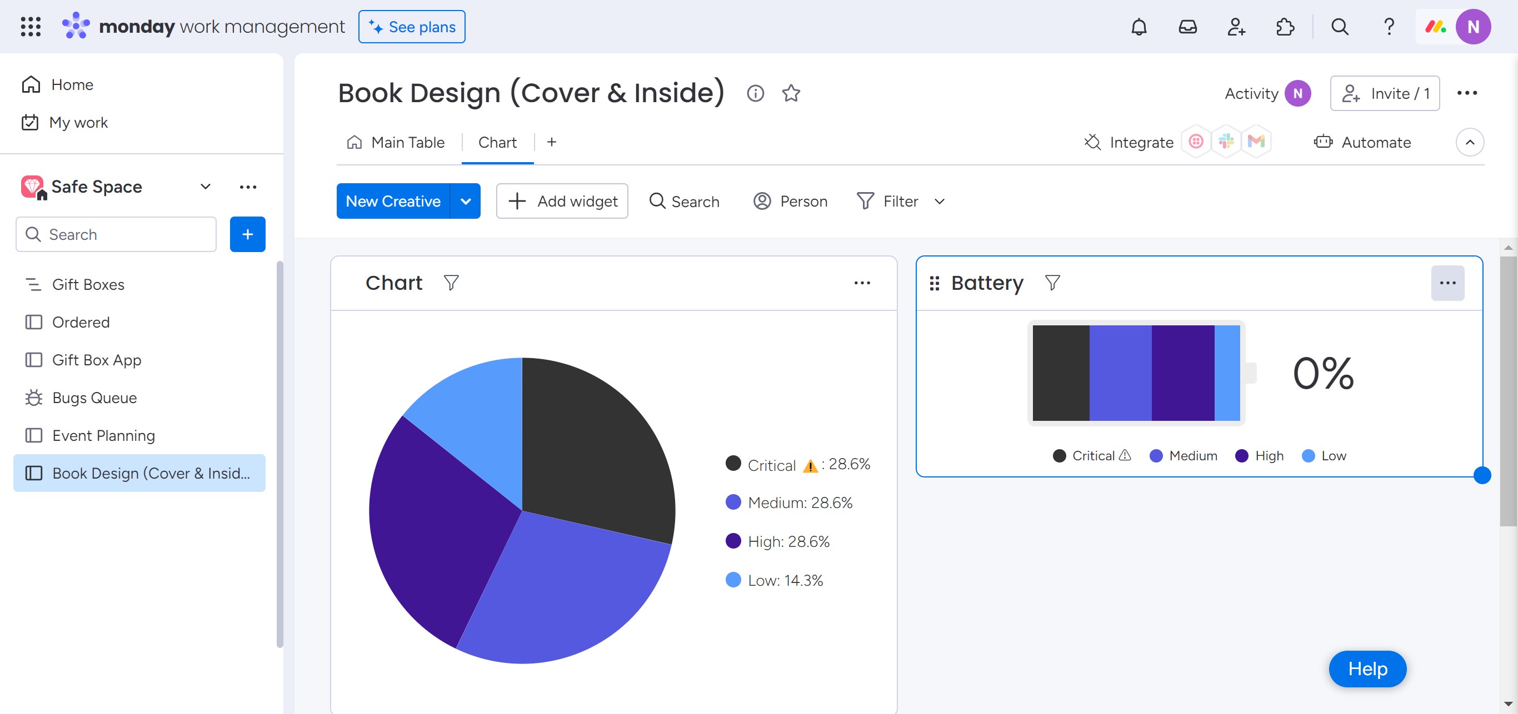1518x714 pixels.
Task: Open the apps marketplace puzzle icon
Action: (x=1285, y=27)
